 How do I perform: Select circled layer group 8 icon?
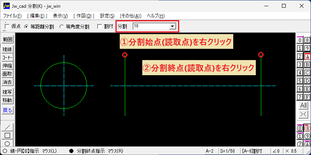tap(307, 128)
